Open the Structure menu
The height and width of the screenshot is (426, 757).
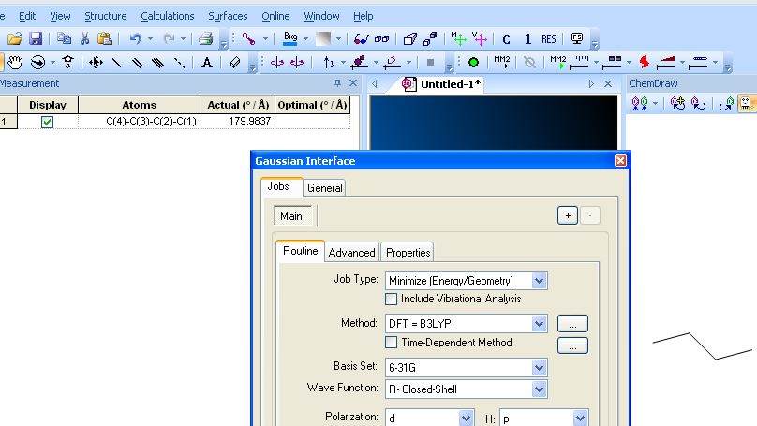[105, 16]
